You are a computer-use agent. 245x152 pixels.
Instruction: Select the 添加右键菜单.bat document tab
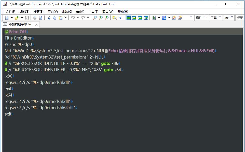(x=20, y=24)
